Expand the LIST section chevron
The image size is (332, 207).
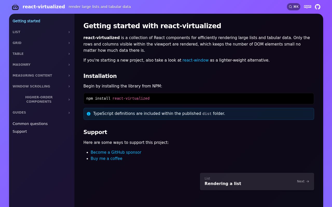click(69, 32)
